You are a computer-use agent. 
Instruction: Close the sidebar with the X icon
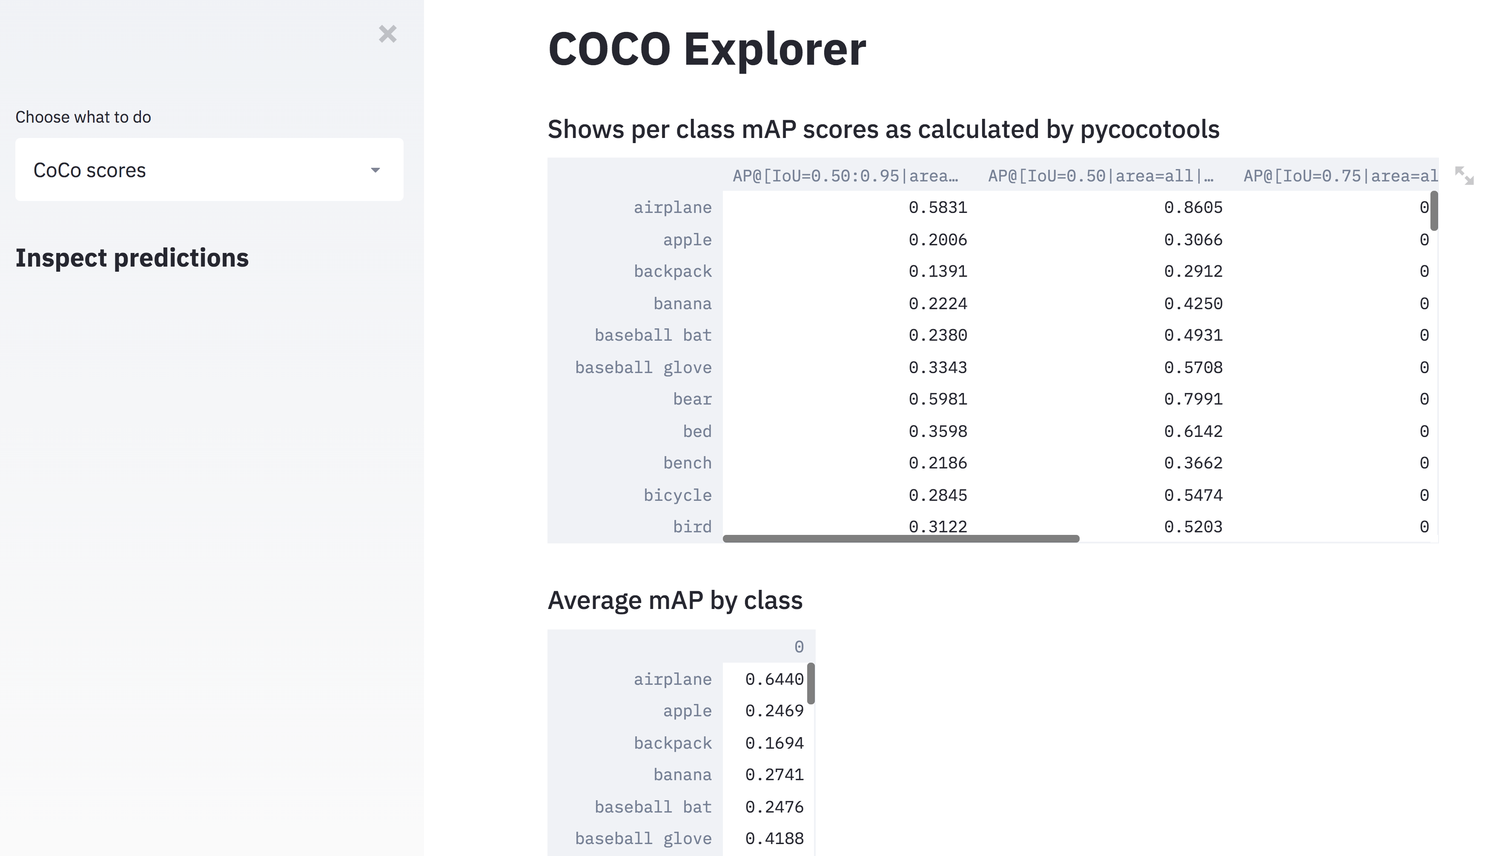[387, 34]
